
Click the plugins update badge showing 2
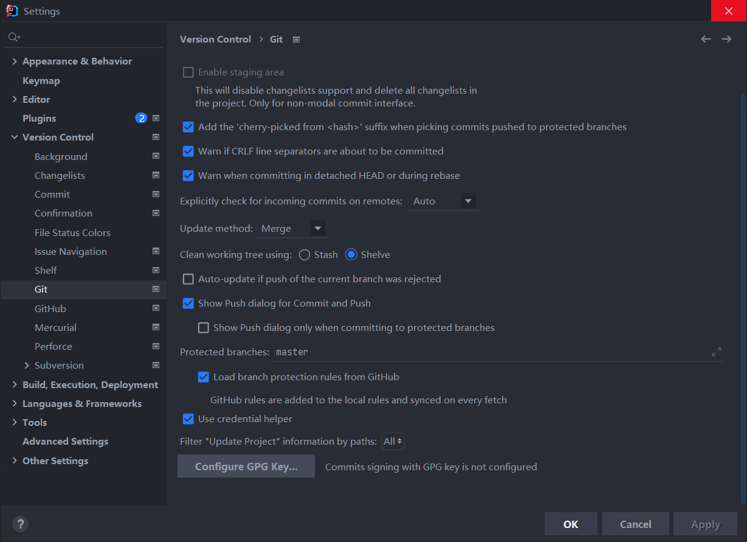(x=141, y=118)
